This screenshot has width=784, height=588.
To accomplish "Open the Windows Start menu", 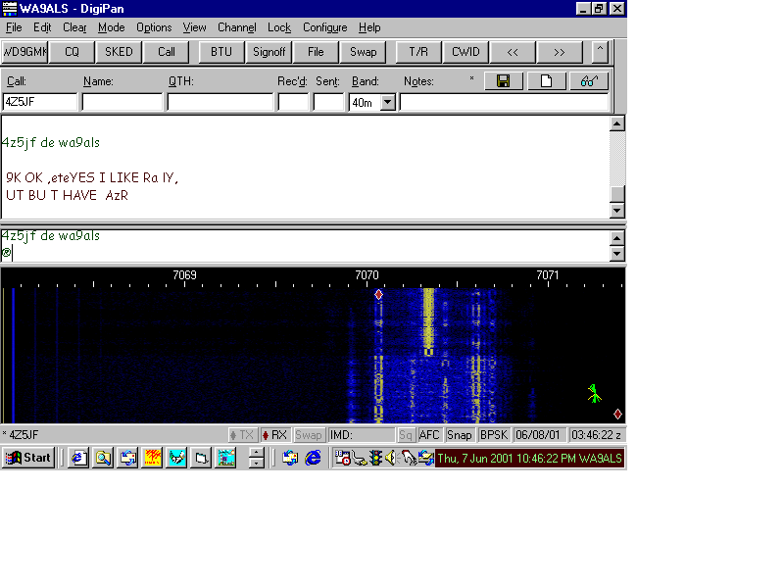I will [28, 458].
